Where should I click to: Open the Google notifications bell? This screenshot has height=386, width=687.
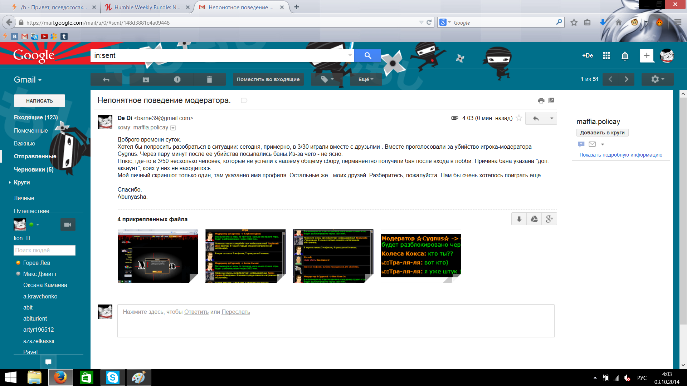click(x=625, y=56)
